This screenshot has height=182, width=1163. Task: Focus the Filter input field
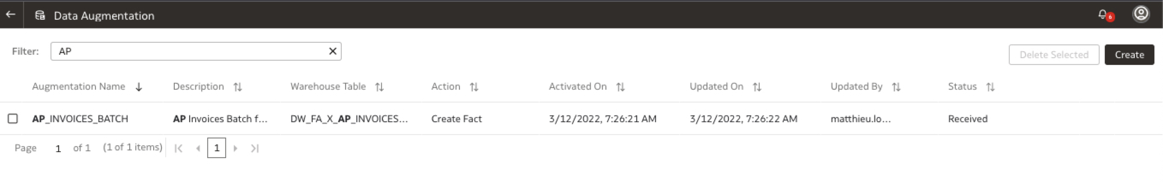click(190, 51)
